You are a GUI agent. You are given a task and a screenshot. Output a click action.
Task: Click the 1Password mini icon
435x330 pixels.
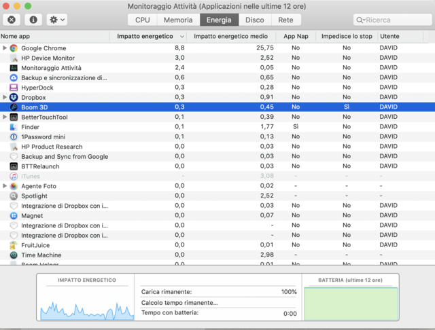[14, 137]
